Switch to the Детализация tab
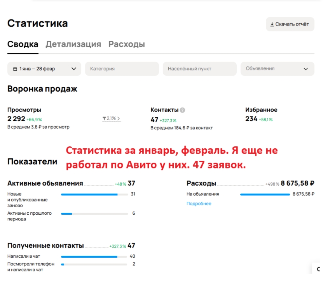323x290 pixels. pos(73,44)
